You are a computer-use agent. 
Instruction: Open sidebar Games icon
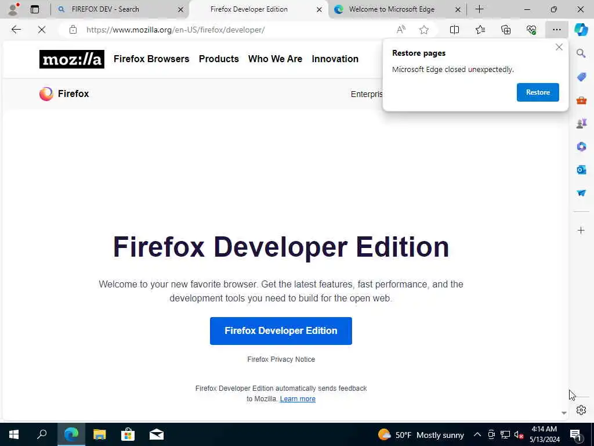coord(581,123)
